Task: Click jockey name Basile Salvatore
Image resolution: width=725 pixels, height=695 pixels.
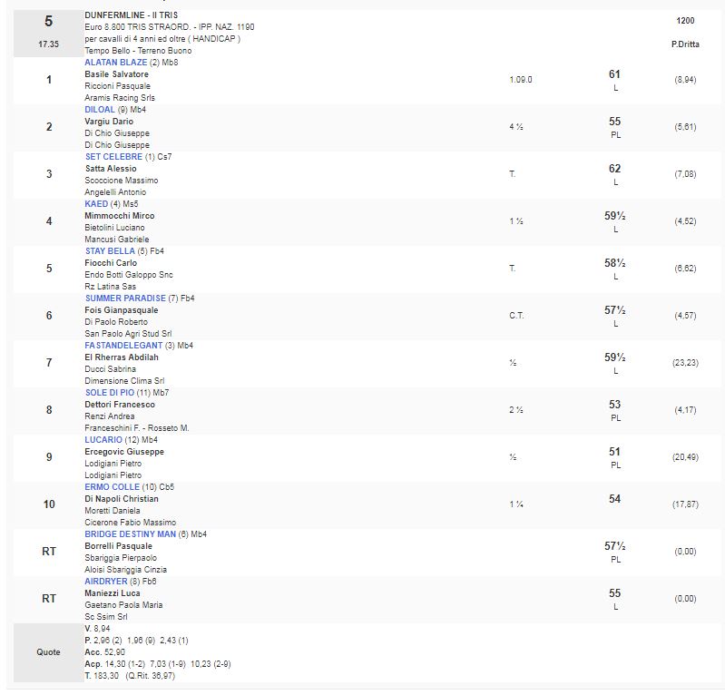Action: [117, 73]
